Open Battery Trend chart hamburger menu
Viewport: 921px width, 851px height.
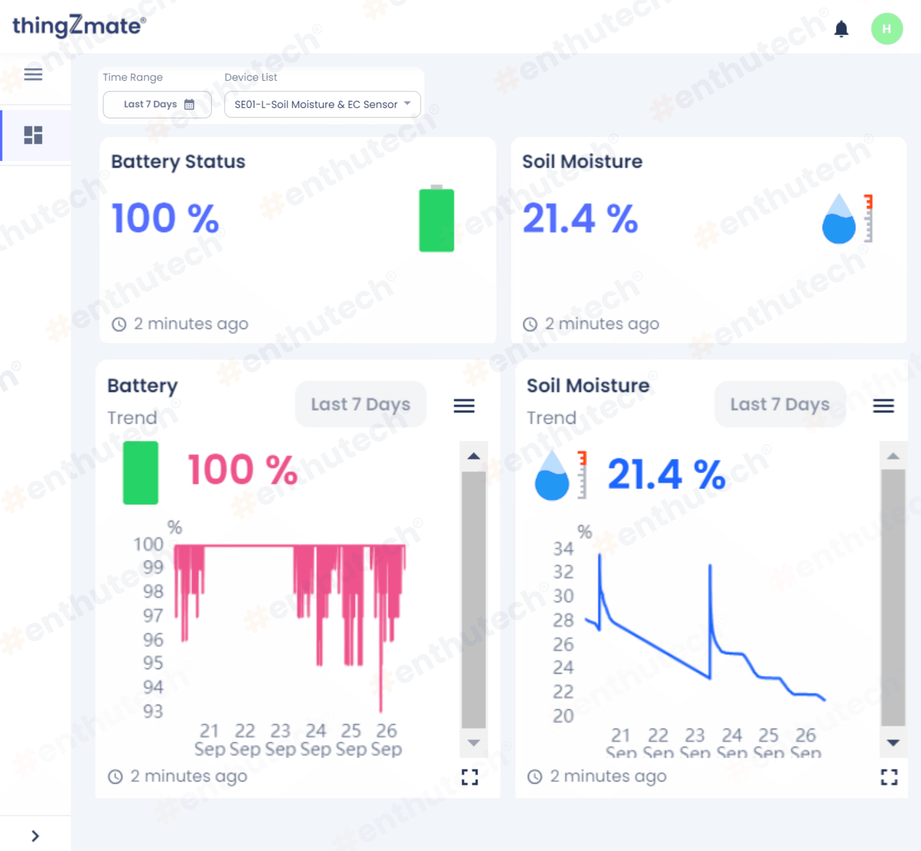(464, 406)
